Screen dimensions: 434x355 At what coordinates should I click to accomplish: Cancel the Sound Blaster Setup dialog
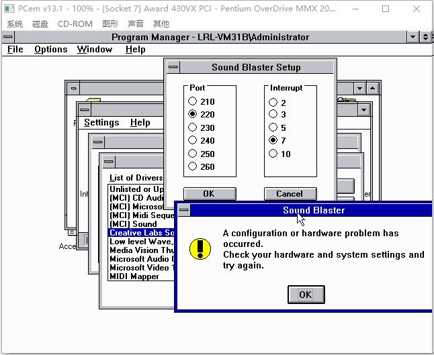point(290,193)
